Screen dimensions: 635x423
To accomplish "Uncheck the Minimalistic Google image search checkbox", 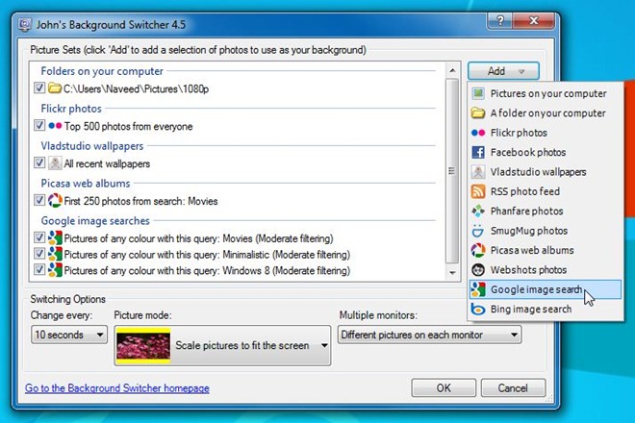I will click(39, 254).
